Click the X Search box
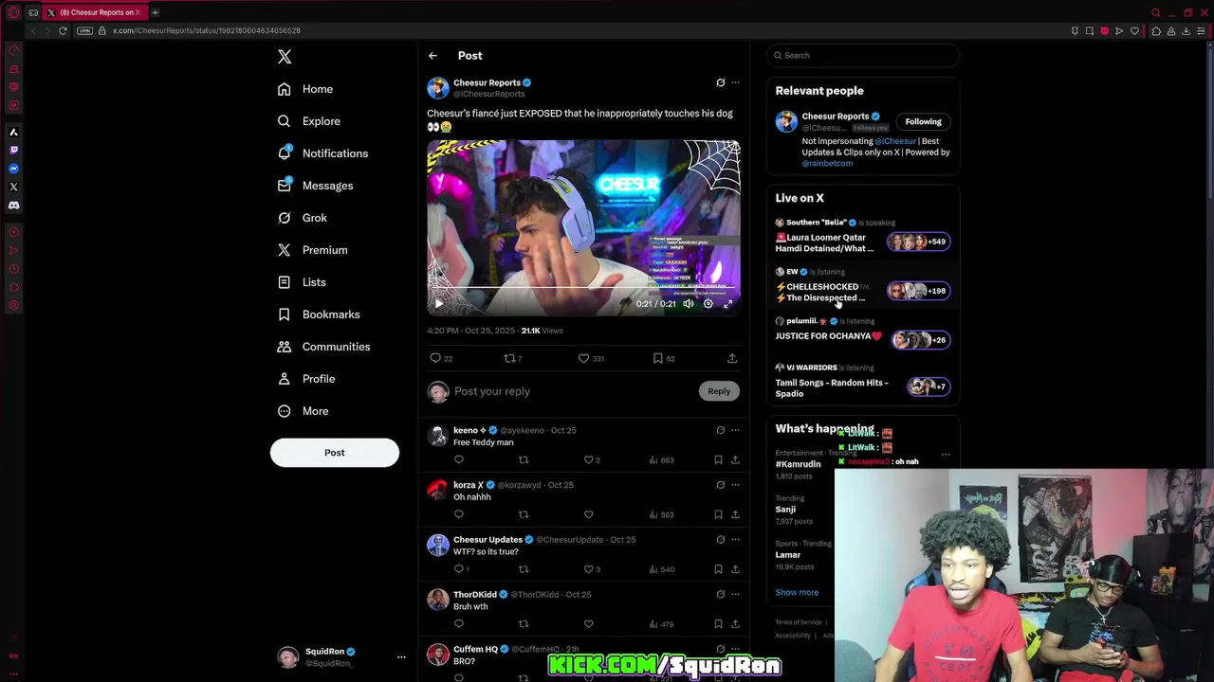 pos(863,55)
